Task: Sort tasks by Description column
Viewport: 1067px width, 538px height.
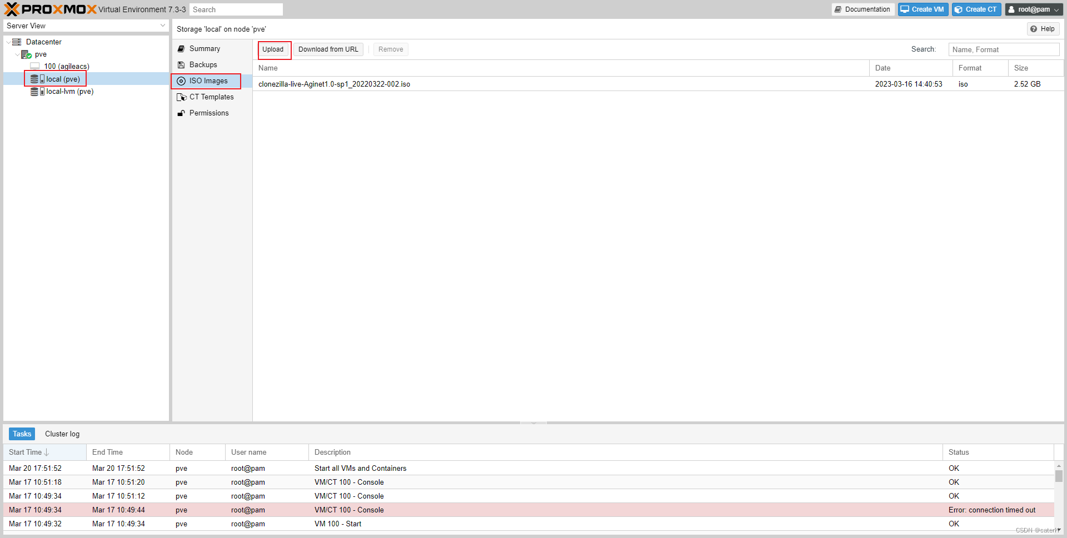Action: pyautogui.click(x=626, y=452)
